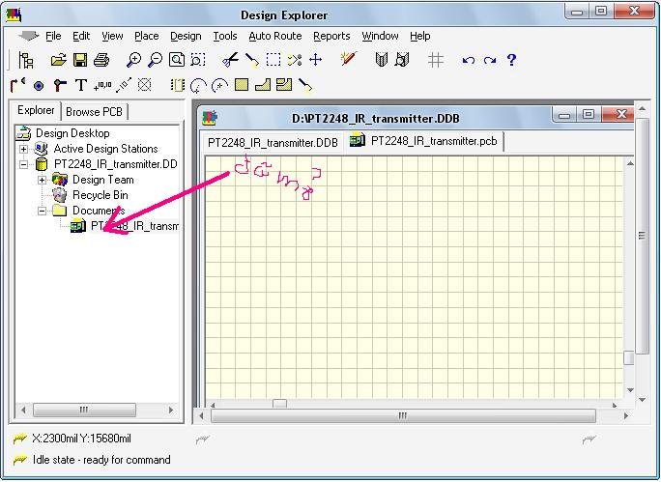The width and height of the screenshot is (661, 482).
Task: Pick the first arc placement tool
Action: click(x=198, y=86)
